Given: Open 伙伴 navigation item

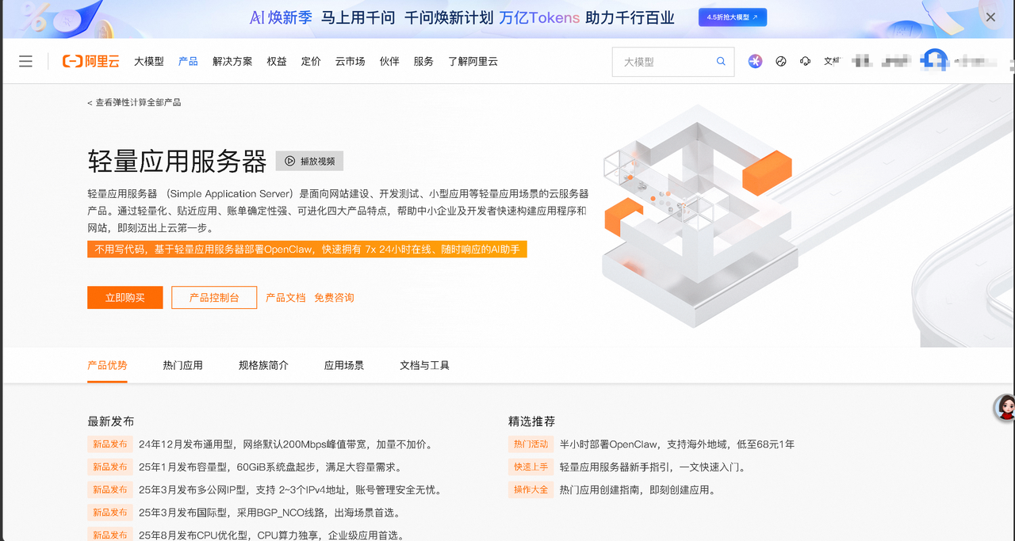Looking at the screenshot, I should coord(389,61).
